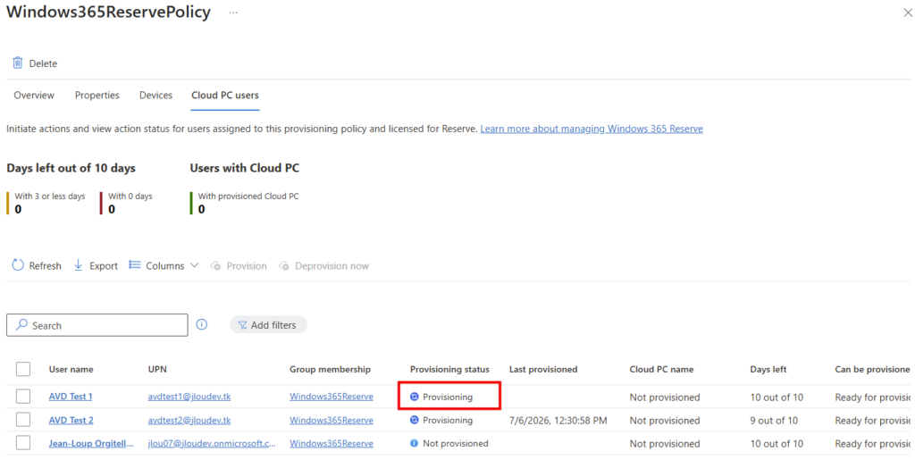
Task: Switch to the Properties tab
Action: coord(97,95)
